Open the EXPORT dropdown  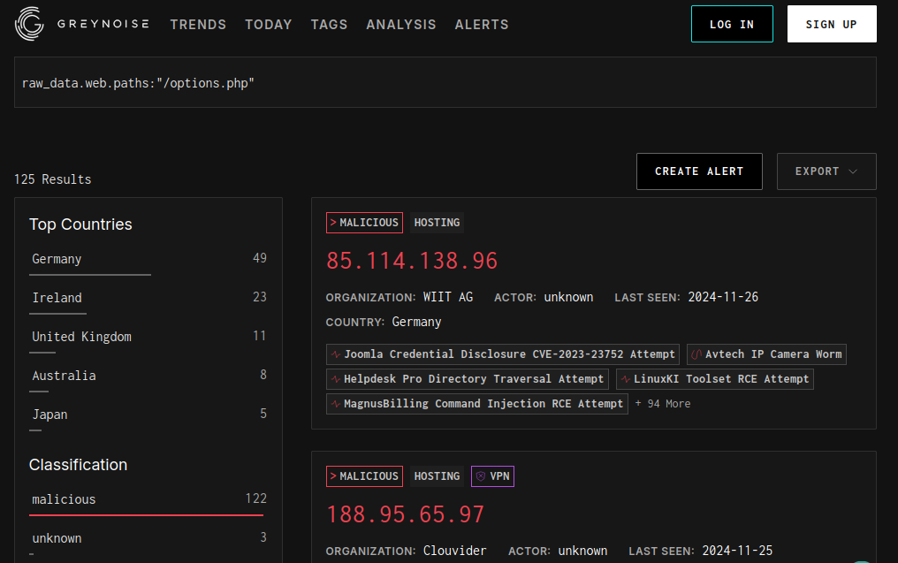[x=826, y=171]
